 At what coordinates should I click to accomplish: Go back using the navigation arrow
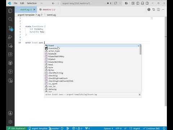(x=53, y=3)
